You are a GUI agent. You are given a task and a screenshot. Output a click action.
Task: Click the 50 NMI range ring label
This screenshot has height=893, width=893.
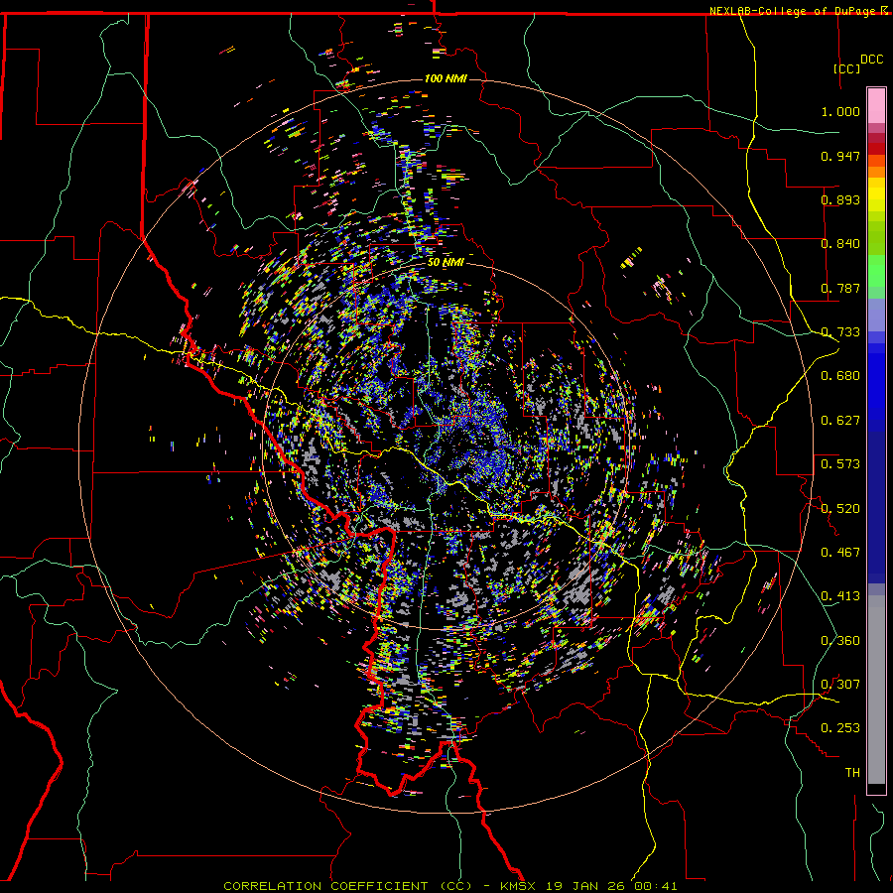point(446,262)
